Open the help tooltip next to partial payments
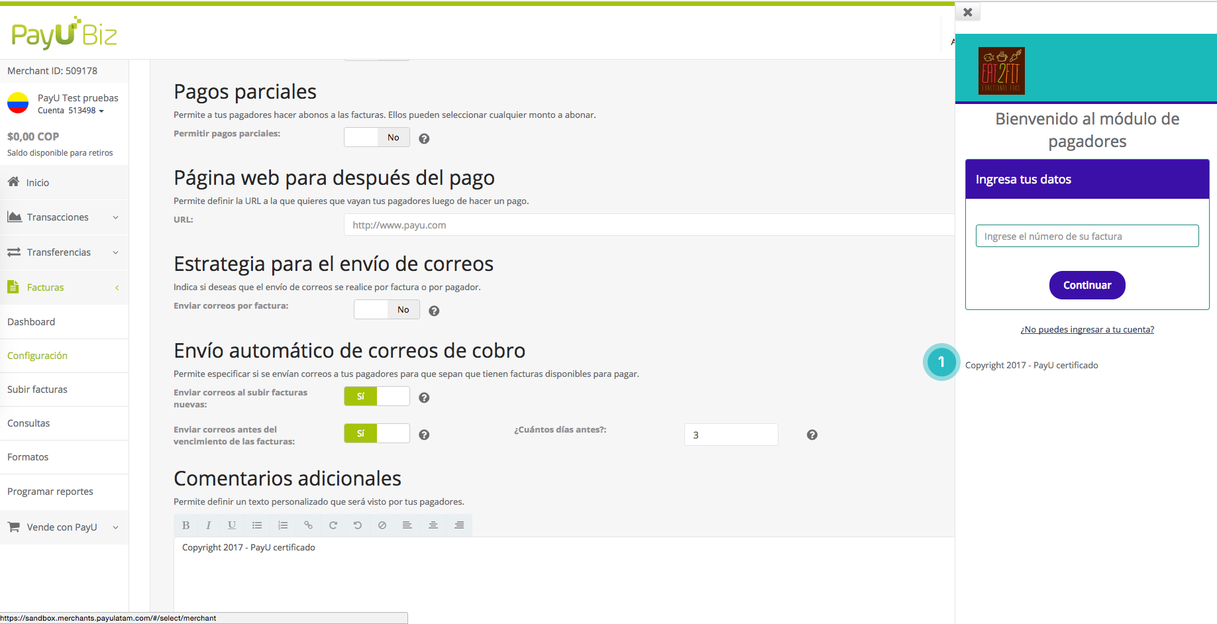 click(x=424, y=138)
